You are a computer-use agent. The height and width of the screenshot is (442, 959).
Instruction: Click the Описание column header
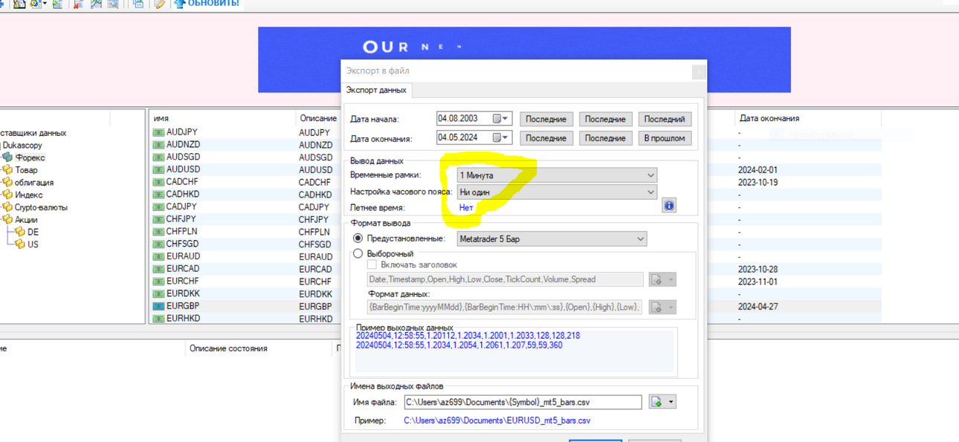[318, 118]
